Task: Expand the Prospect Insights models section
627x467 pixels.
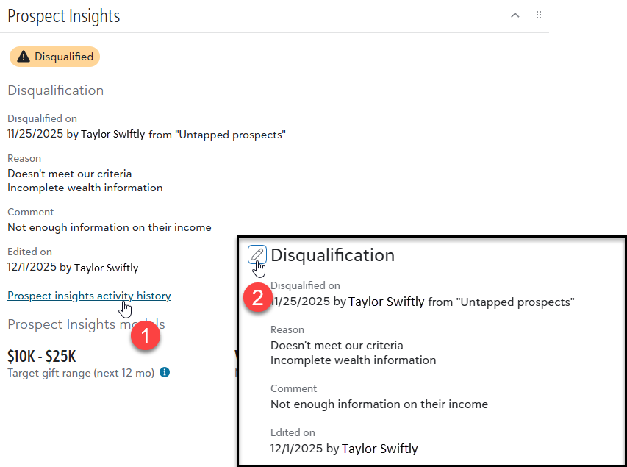Action: coord(85,324)
